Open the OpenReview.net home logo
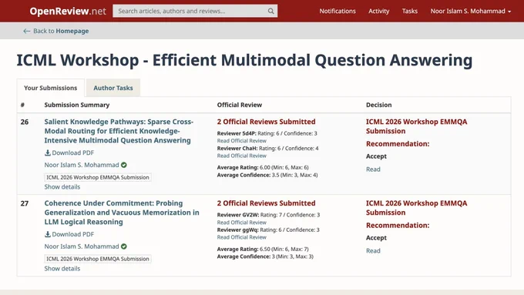The width and height of the screenshot is (524, 295). pyautogui.click(x=68, y=11)
